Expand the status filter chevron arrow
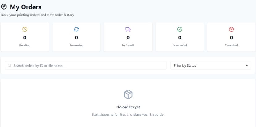Viewport: 256px width, 127px height. 246,66
